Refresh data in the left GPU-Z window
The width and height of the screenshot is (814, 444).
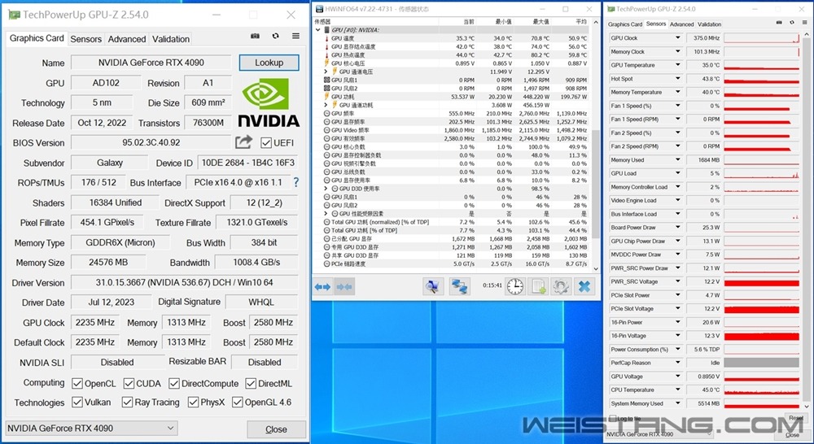coord(275,36)
